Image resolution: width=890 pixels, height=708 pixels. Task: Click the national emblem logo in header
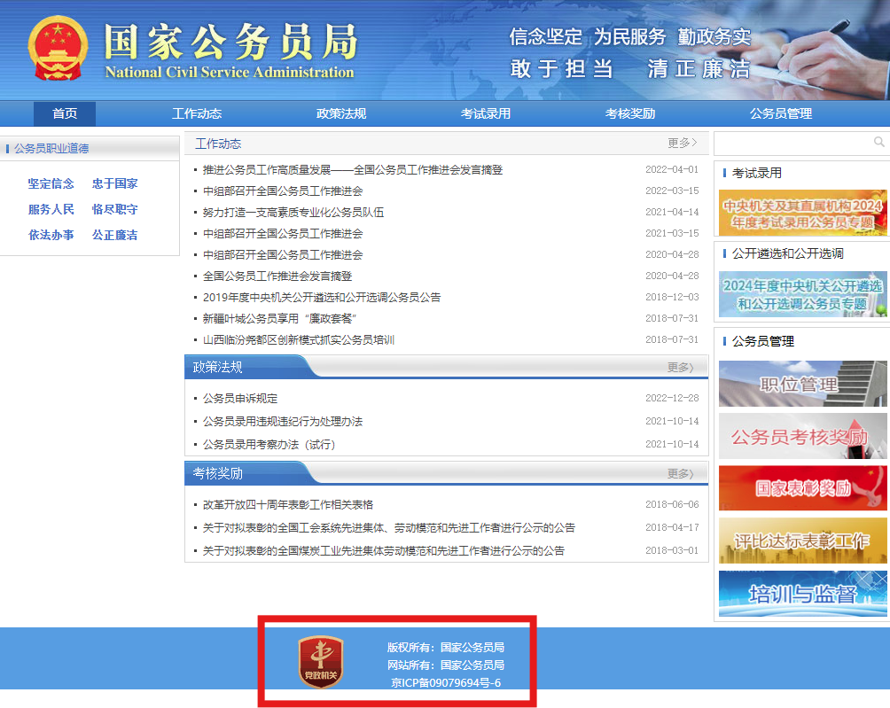coord(58,48)
